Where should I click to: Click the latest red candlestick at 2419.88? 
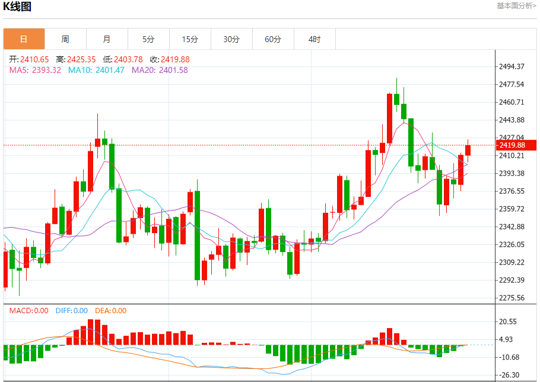tap(468, 151)
